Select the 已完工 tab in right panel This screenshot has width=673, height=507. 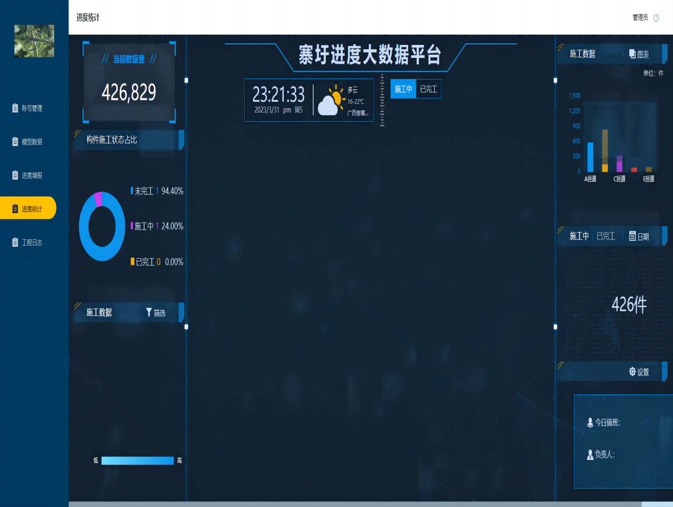(x=605, y=236)
